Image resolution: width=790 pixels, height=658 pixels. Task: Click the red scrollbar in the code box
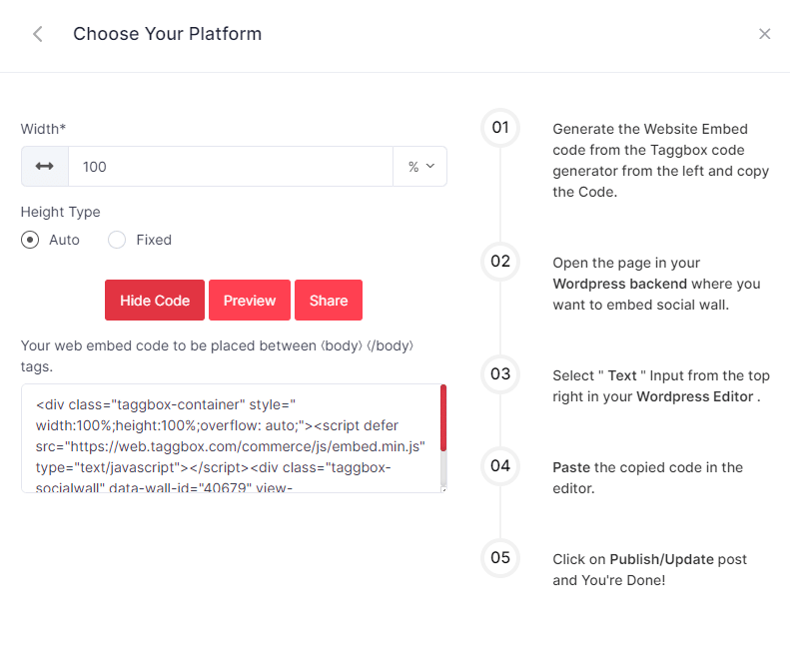442,417
